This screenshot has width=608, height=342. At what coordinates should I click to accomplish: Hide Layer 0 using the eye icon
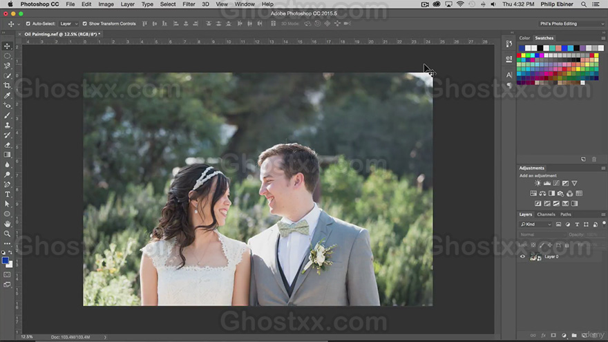point(522,257)
